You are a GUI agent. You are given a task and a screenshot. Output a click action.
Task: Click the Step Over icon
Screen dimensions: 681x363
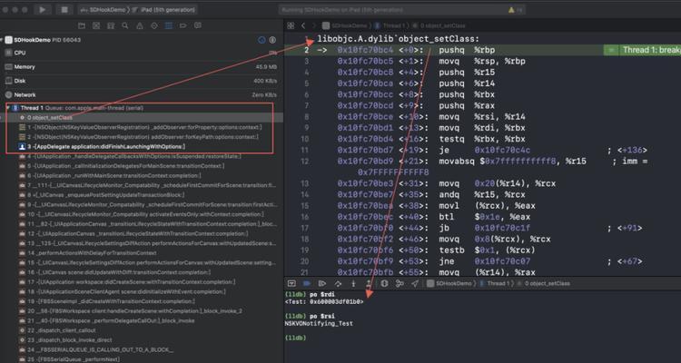point(338,283)
